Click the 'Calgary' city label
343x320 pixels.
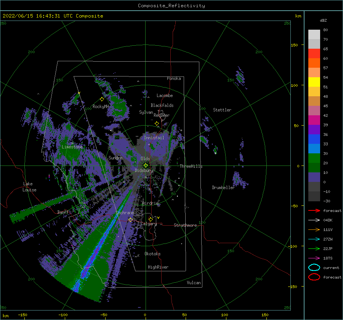(149, 224)
